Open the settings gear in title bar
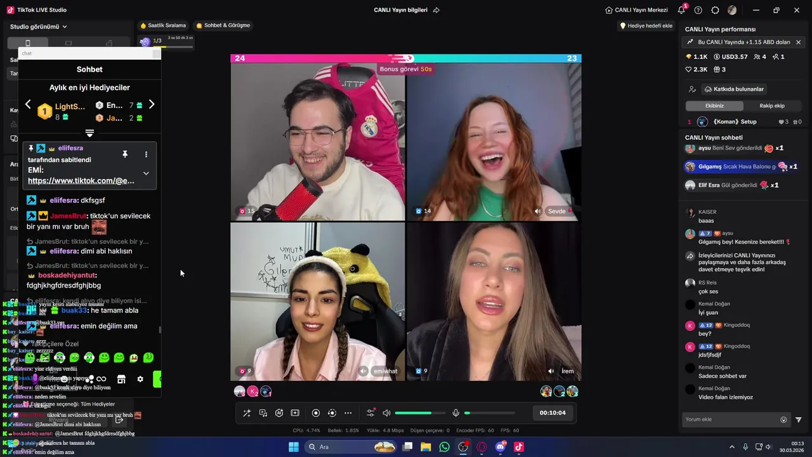Image resolution: width=812 pixels, height=457 pixels. pyautogui.click(x=715, y=10)
